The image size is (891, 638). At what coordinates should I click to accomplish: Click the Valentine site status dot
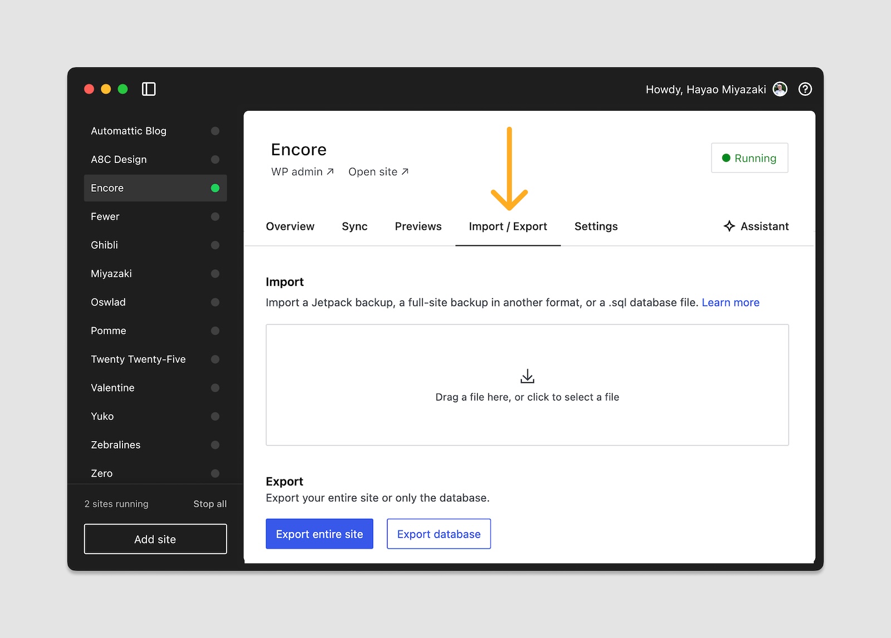coord(215,388)
